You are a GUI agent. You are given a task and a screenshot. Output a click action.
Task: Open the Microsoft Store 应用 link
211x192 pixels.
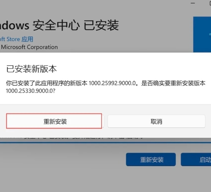pyautogui.click(x=17, y=39)
